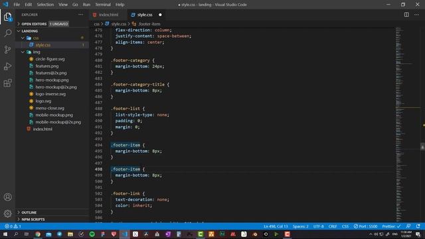Open Explorer panel Views and More Actions ellipsis

pyautogui.click(x=80, y=15)
